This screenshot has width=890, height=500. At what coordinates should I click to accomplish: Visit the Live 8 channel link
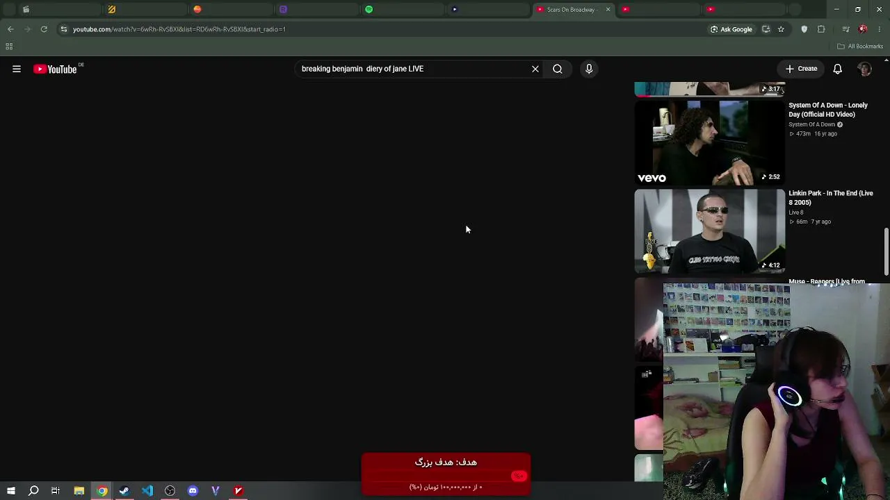coord(796,212)
